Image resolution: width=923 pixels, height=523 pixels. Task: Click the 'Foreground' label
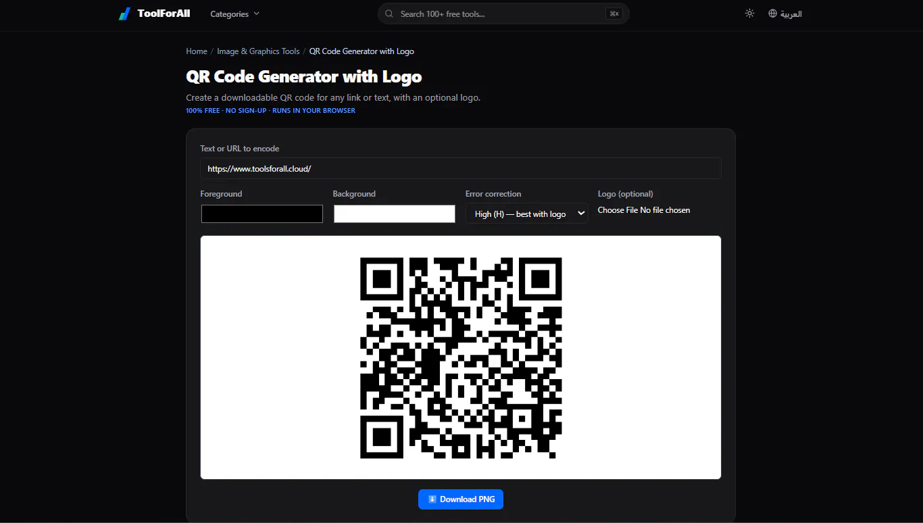[x=221, y=194]
